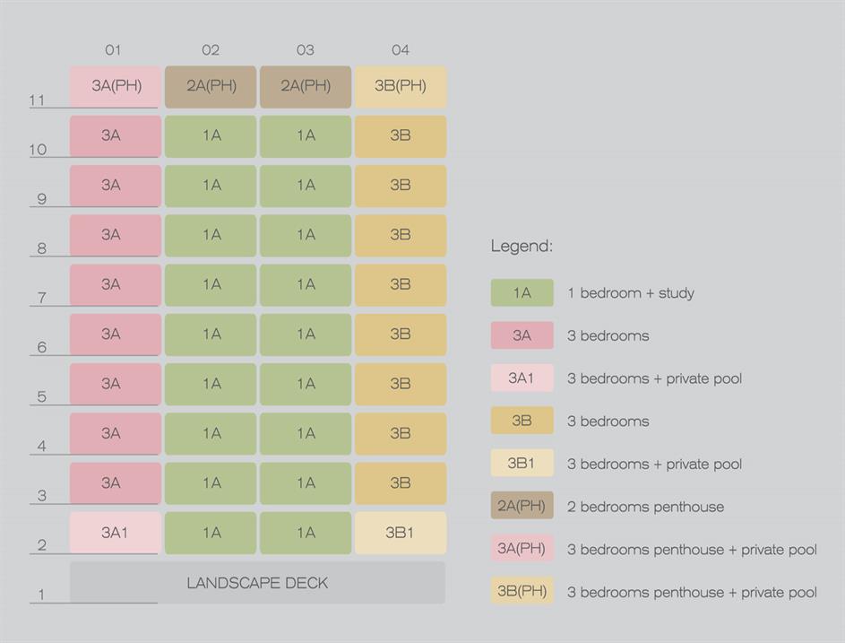
Task: Click the floor 11 number label
Action: click(x=37, y=100)
